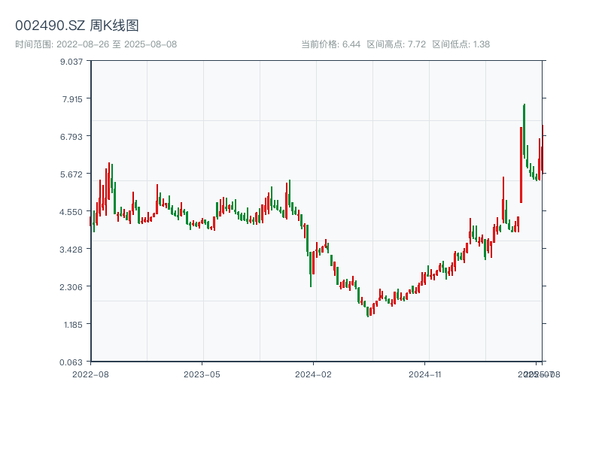
Task: Click the period high label 区间高点: 7.72
Action: [397, 44]
